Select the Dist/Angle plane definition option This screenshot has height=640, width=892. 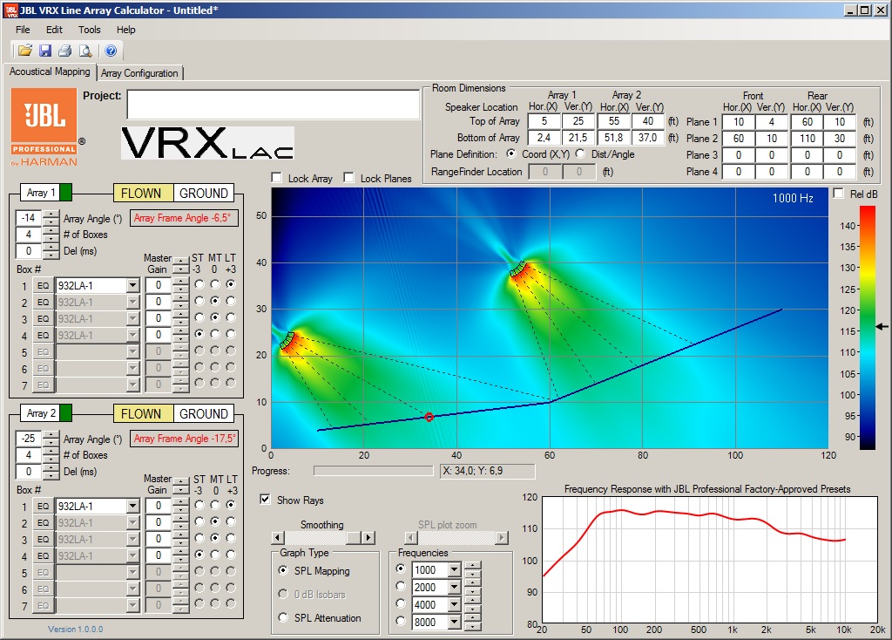pyautogui.click(x=580, y=153)
